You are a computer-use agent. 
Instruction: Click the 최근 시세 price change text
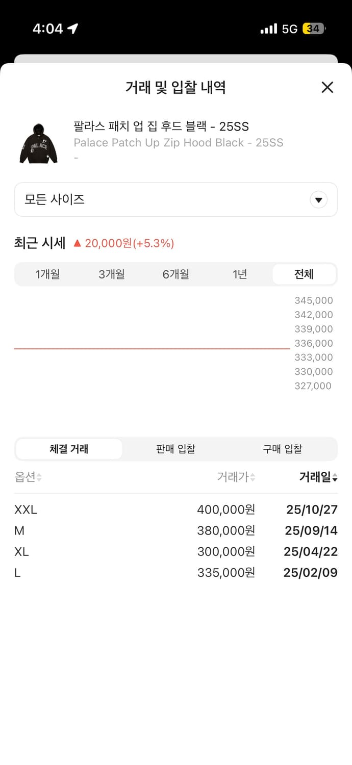click(122, 243)
